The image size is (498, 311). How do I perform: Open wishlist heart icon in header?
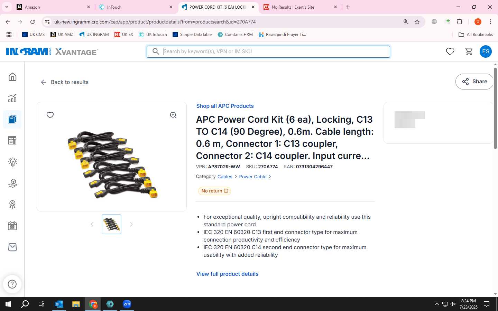click(x=450, y=51)
